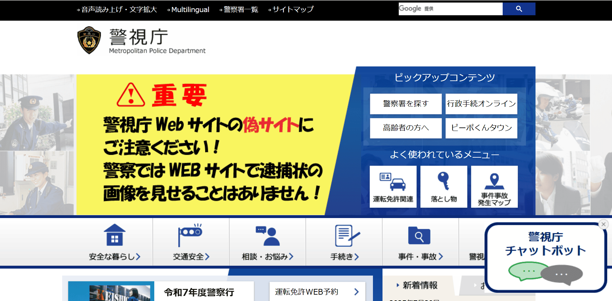This screenshot has width=612, height=301.
Task: Expand the 安全な暮らし chevron
Action: [x=138, y=257]
